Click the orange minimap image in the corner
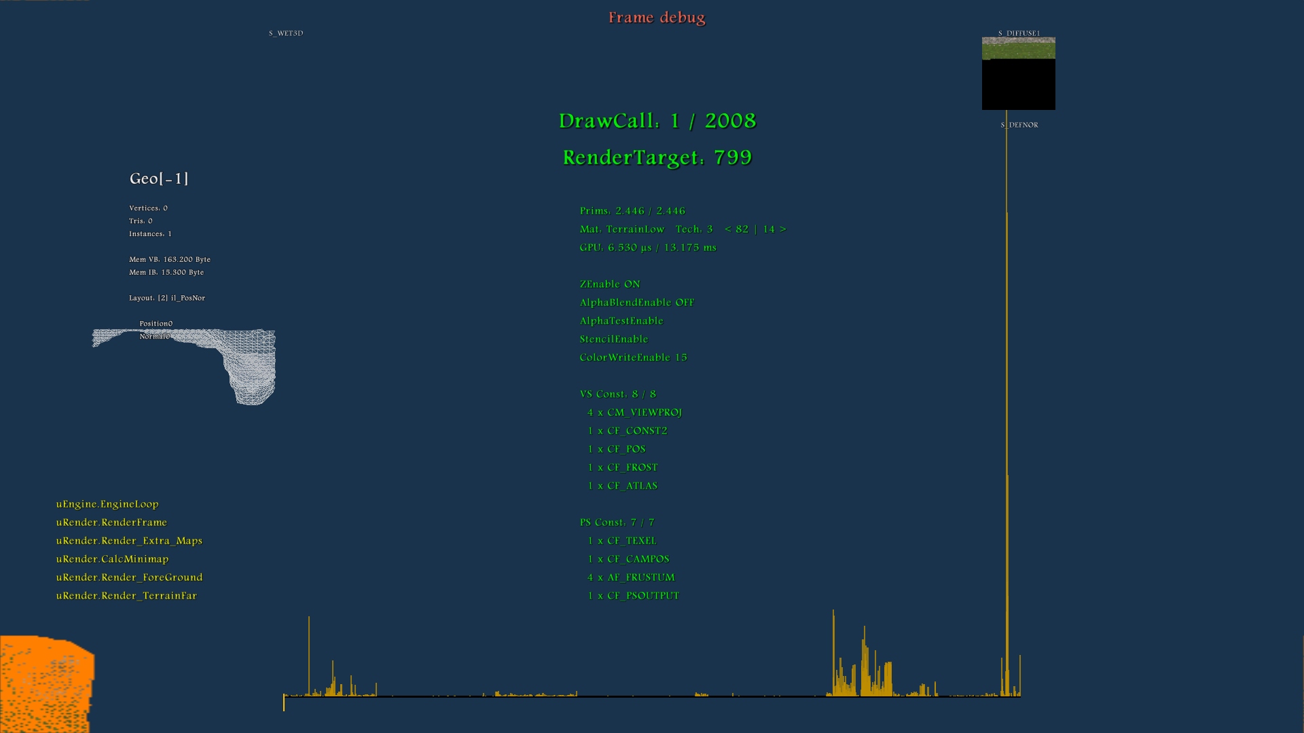The height and width of the screenshot is (733, 1304). point(45,684)
